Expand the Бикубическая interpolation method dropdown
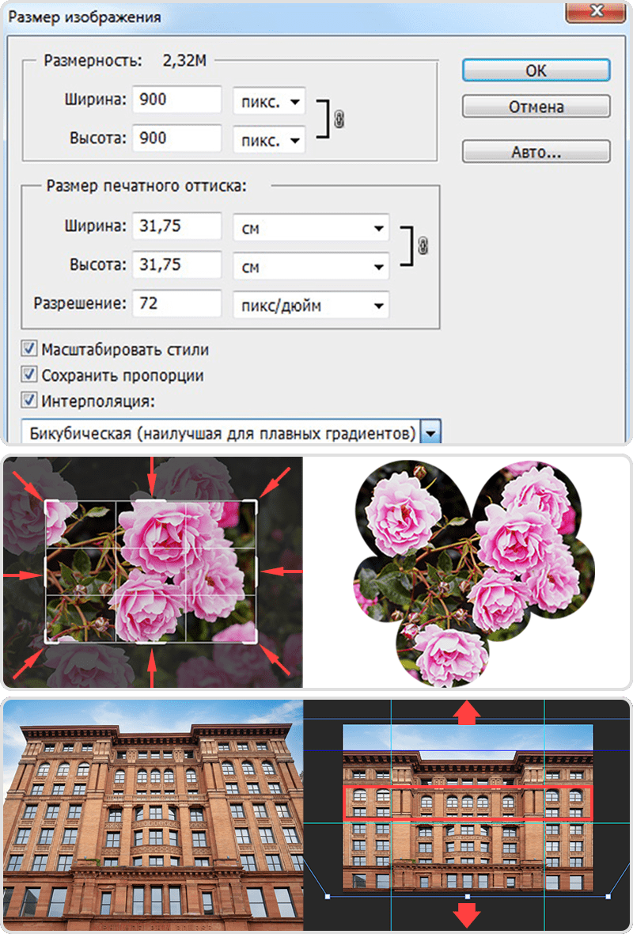This screenshot has width=633, height=934. (430, 434)
